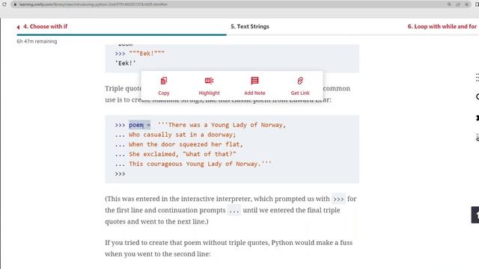Click the Get Link icon
This screenshot has width=479, height=269.
click(x=300, y=81)
